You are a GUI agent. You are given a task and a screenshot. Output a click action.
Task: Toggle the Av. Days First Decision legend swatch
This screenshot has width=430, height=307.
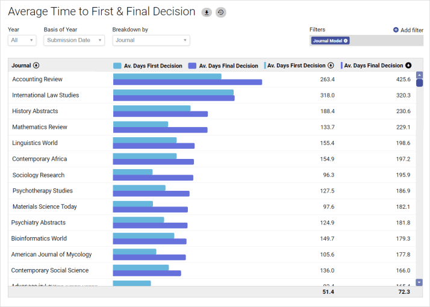tap(117, 66)
